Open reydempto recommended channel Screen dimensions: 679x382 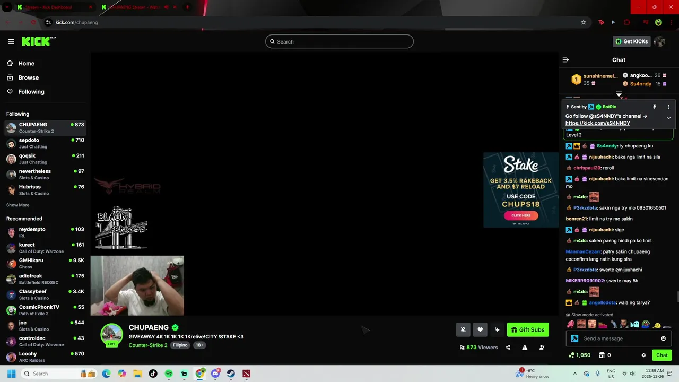[x=45, y=232]
